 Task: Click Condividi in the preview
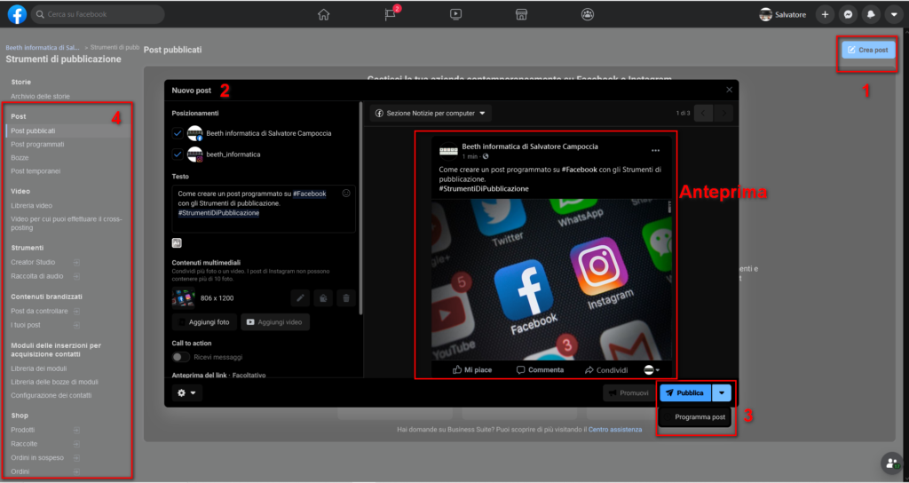tap(606, 370)
